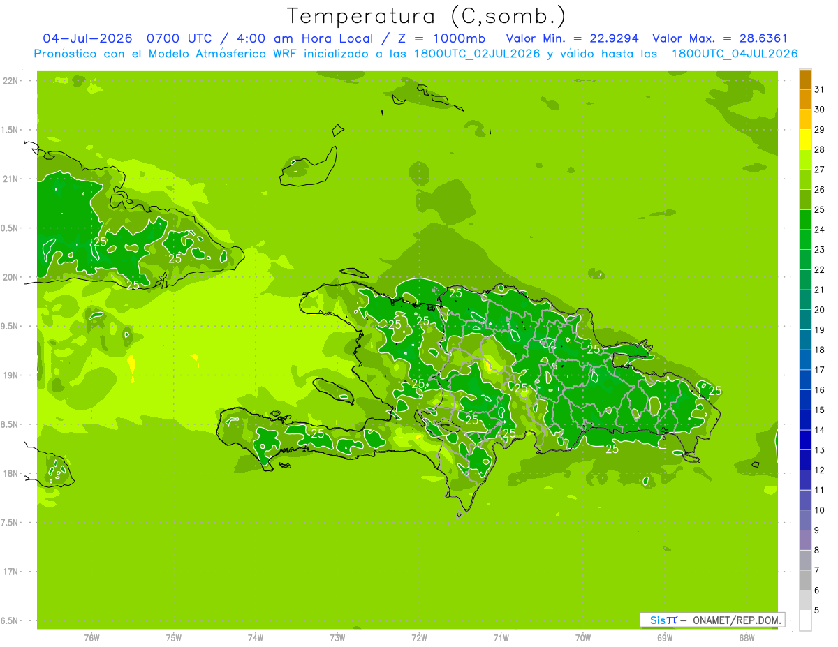Click the "71W" longitude label
This screenshot has height=647, width=838.
[501, 638]
